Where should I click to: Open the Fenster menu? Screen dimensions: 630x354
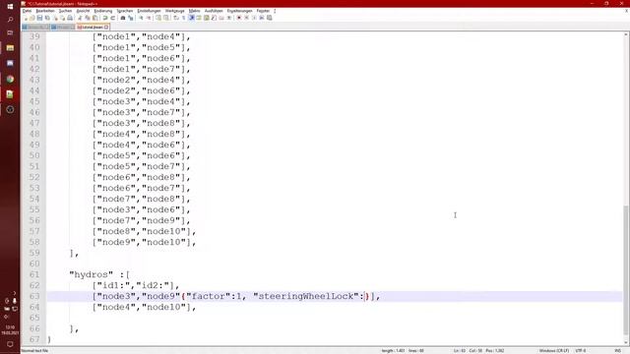click(x=263, y=11)
